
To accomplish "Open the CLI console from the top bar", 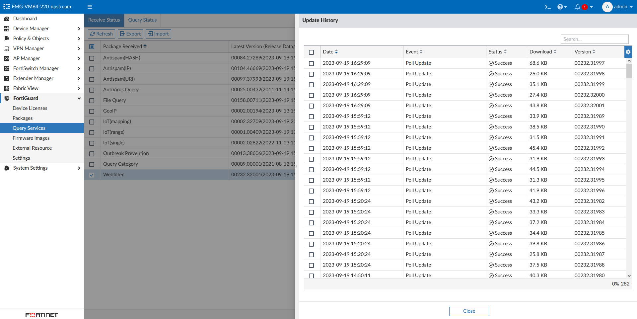I will (x=548, y=7).
